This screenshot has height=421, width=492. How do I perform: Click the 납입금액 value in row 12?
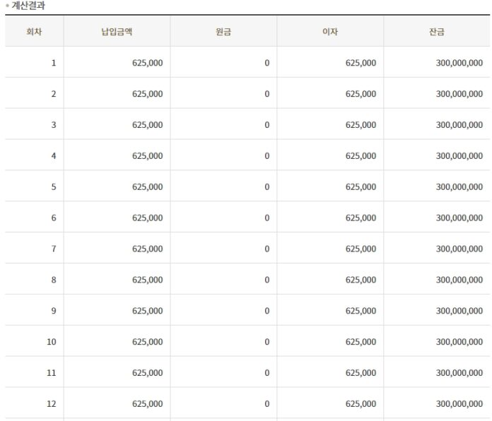coord(147,404)
